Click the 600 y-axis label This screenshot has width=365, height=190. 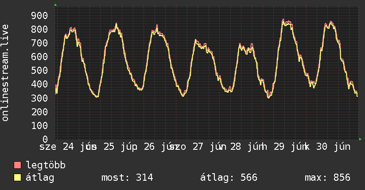click(39, 57)
